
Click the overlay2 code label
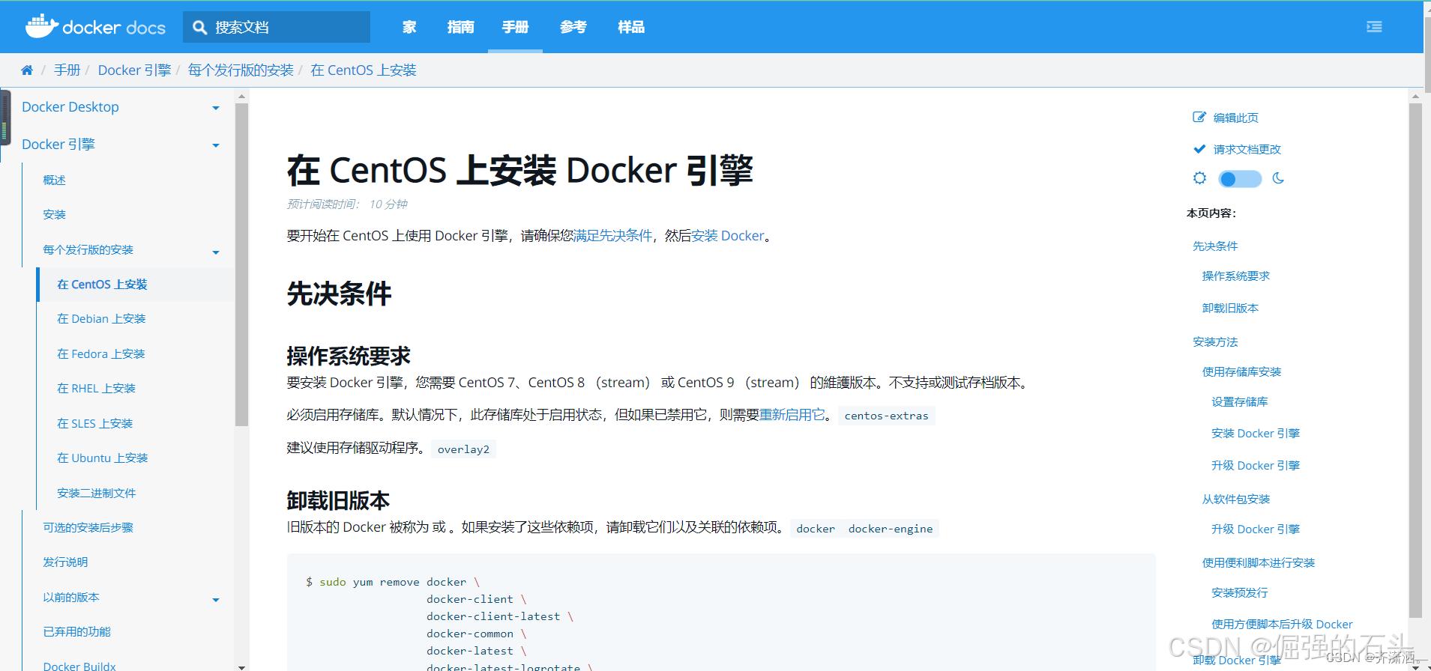pyautogui.click(x=463, y=449)
